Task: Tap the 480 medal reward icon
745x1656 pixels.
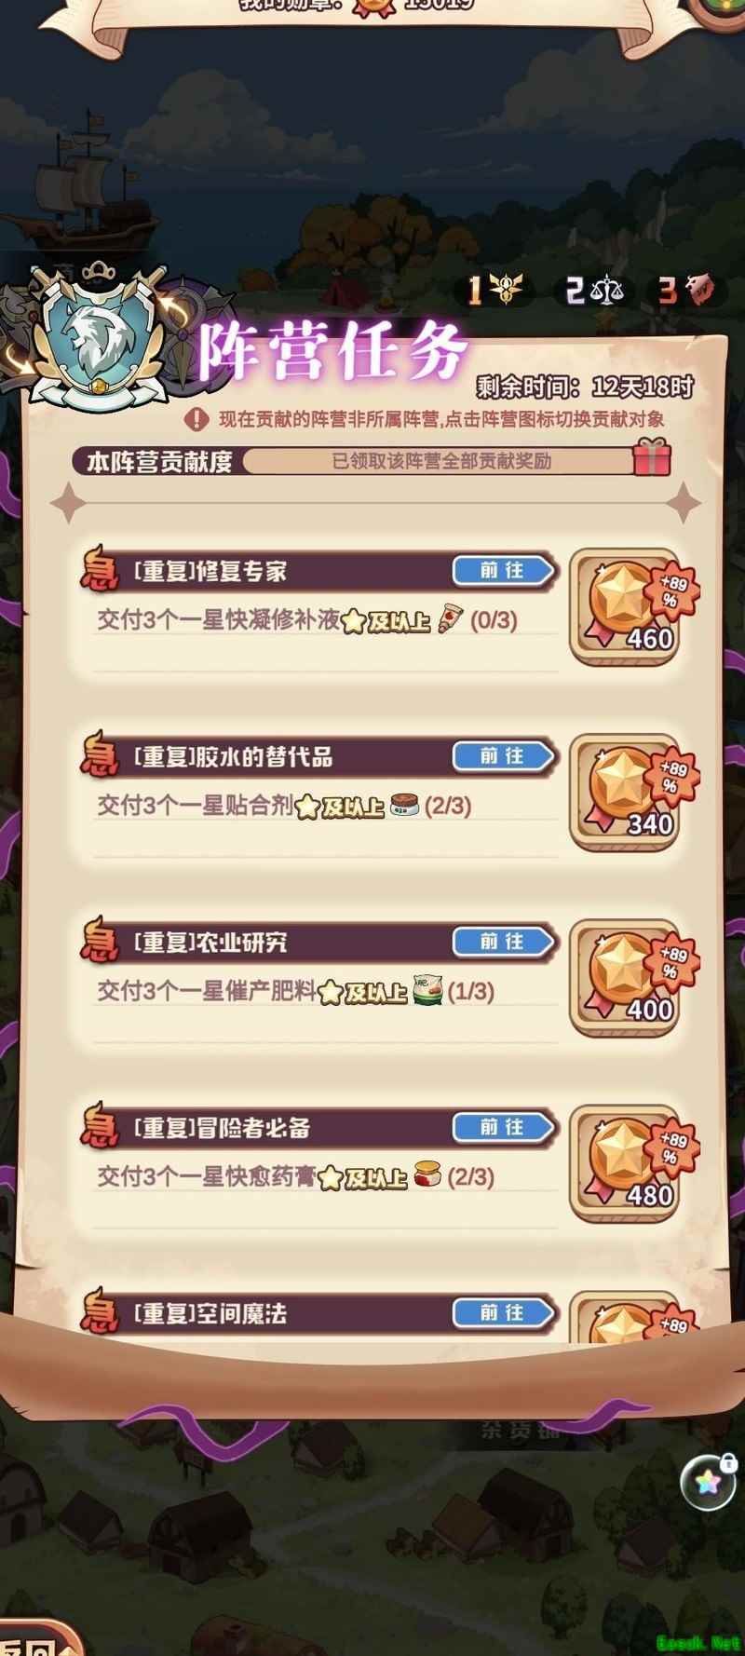Action: 624,1163
